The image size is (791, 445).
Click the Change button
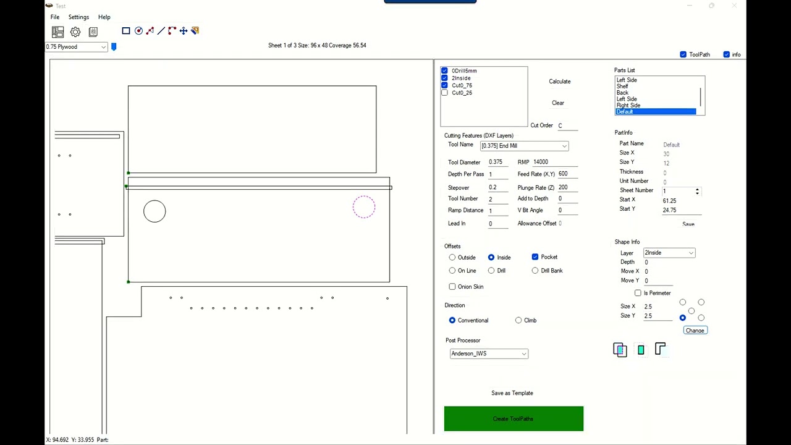point(695,331)
